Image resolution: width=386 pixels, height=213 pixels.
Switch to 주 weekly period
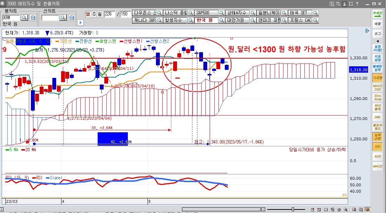pos(94,14)
